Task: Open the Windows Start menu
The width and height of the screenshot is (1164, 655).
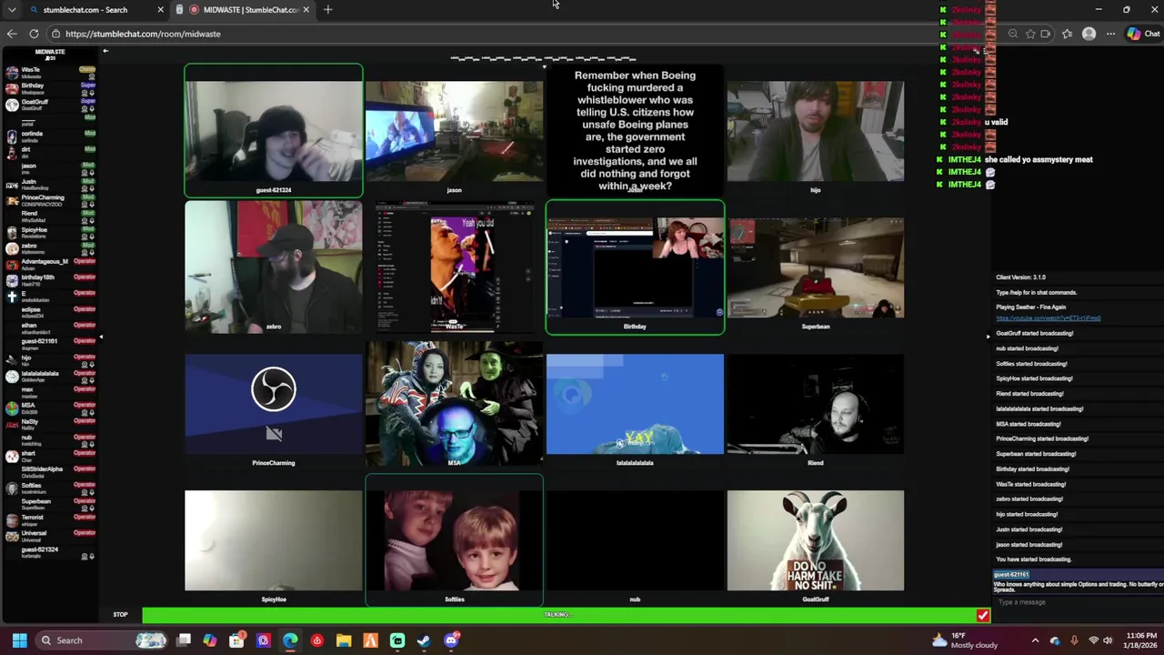Action: tap(19, 640)
